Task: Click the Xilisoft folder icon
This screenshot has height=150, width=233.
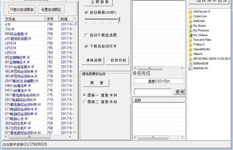Action: pos(190,54)
